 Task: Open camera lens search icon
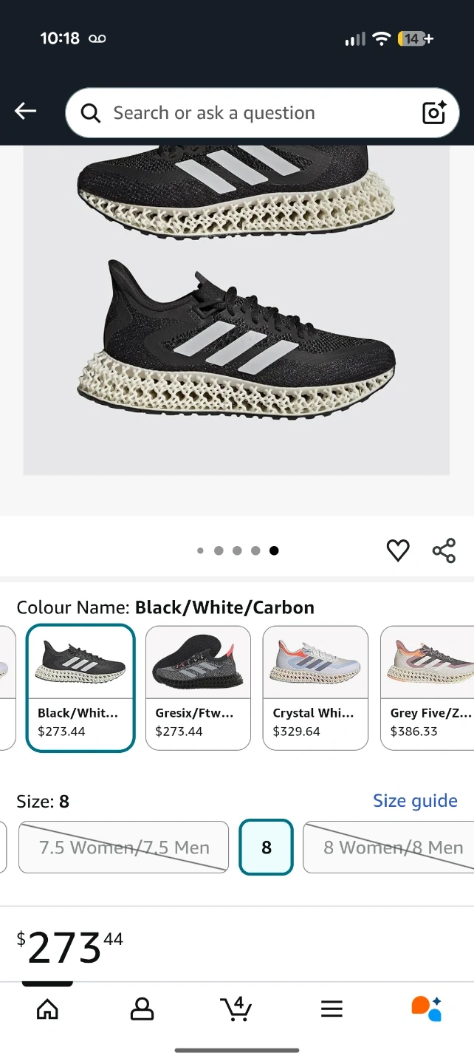pyautogui.click(x=434, y=112)
